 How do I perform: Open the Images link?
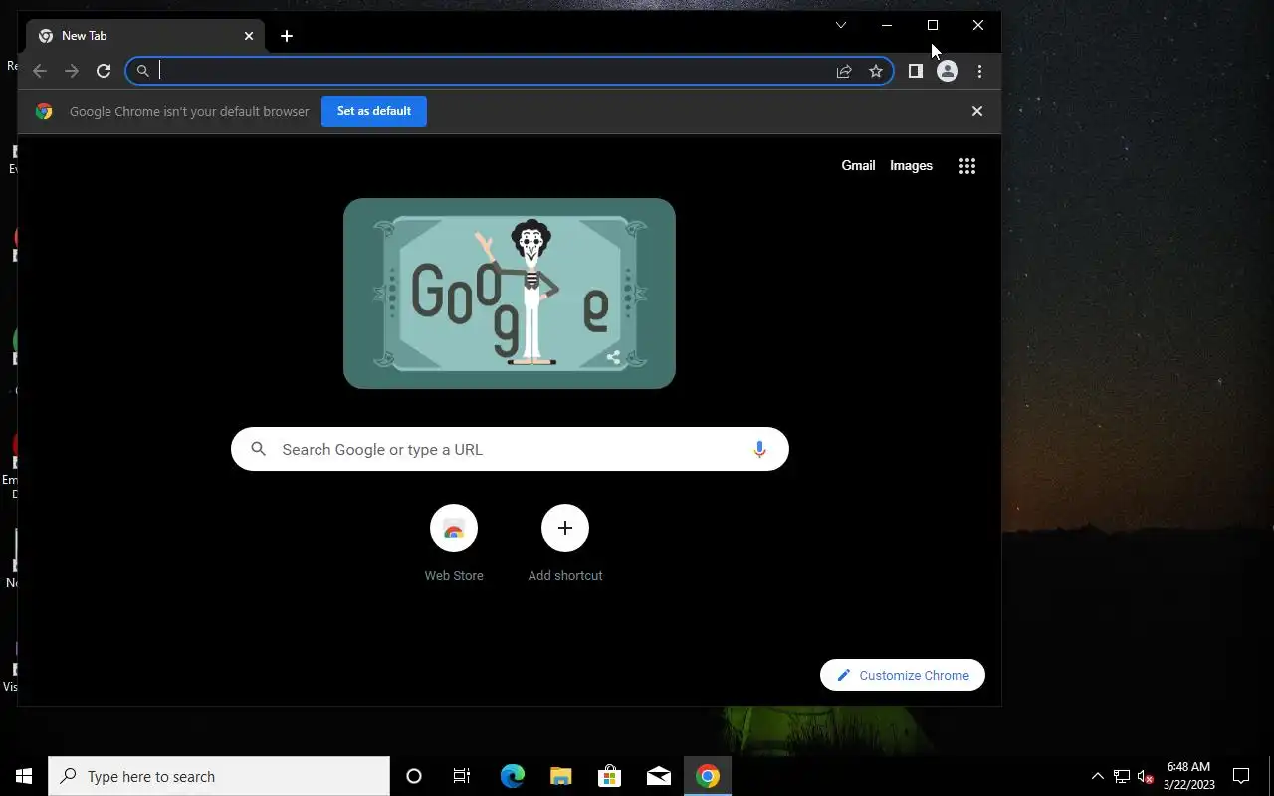[911, 166]
